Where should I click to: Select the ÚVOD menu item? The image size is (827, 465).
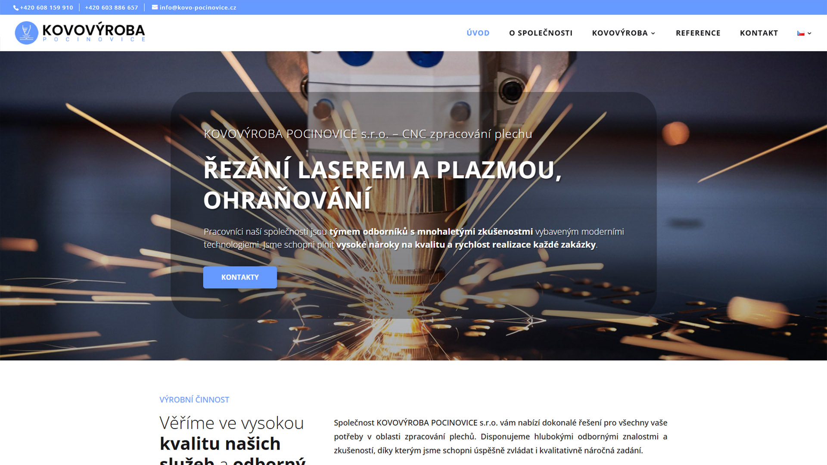coord(478,33)
